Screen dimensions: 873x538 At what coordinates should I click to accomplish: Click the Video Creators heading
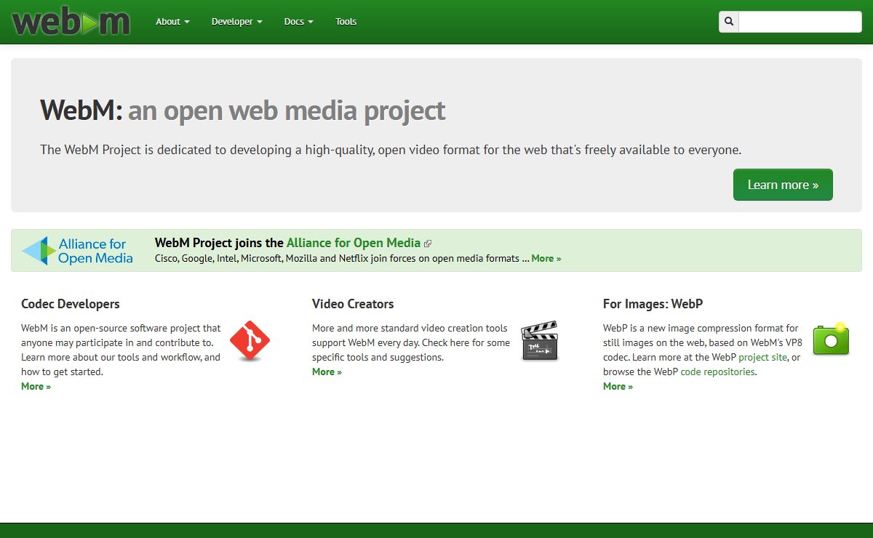353,304
